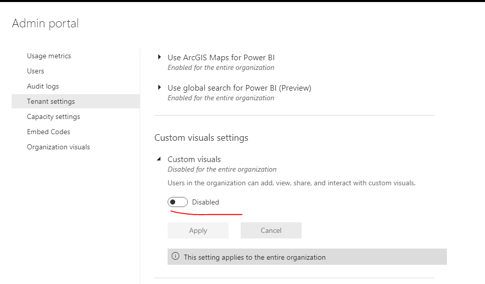
Task: Click the 'Custom visuals settings' heading
Action: coord(201,138)
